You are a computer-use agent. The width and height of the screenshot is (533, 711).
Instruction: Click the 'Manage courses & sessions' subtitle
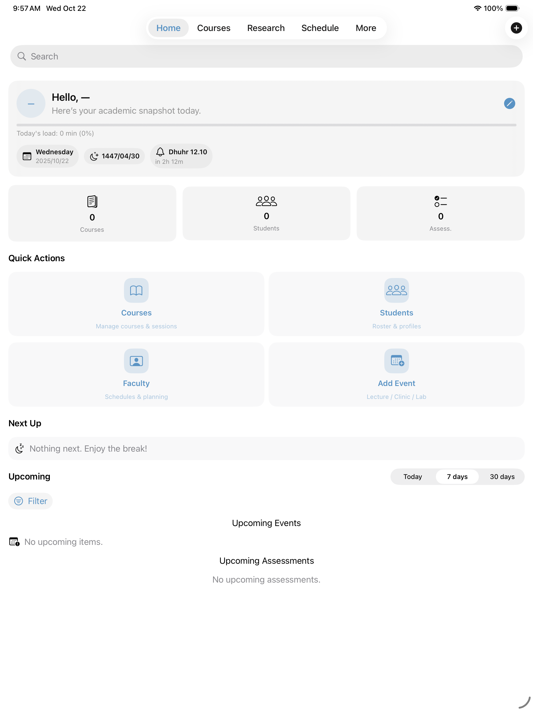tap(136, 326)
